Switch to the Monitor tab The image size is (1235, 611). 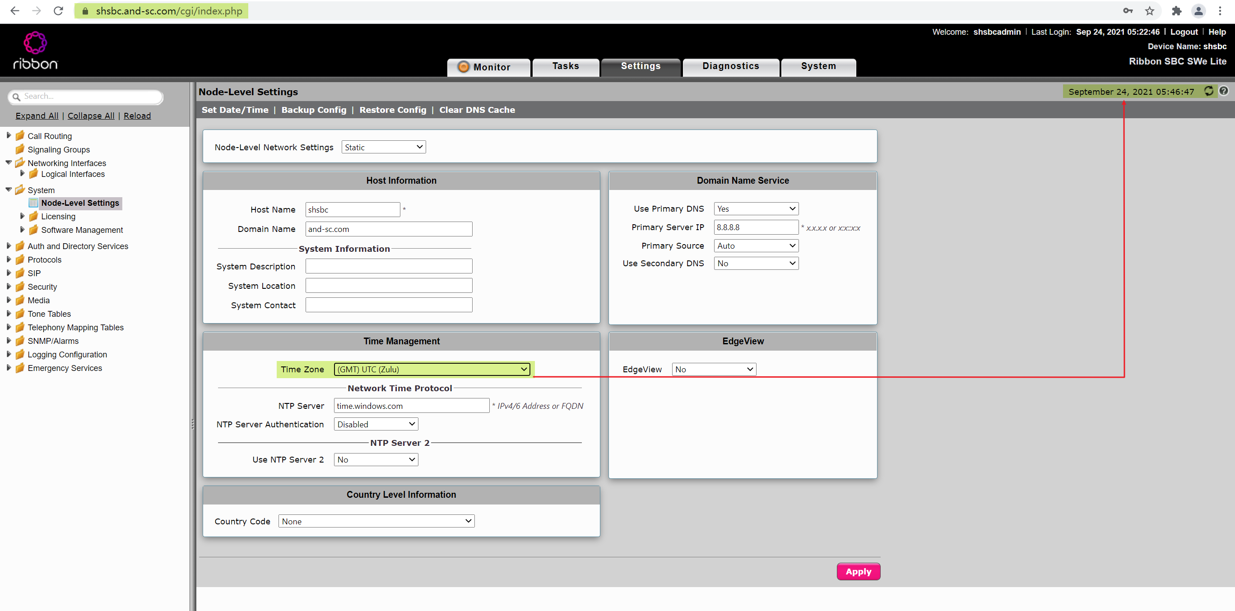click(488, 67)
